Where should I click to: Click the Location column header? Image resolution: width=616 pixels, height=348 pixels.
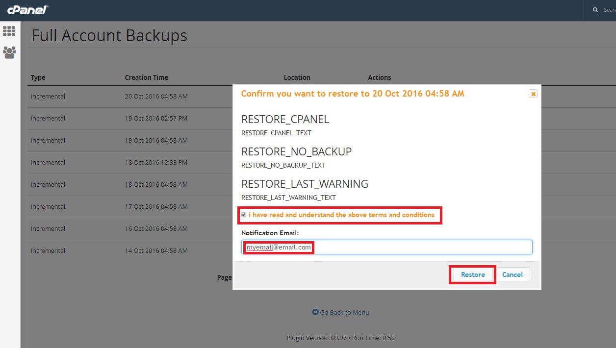[x=297, y=77]
